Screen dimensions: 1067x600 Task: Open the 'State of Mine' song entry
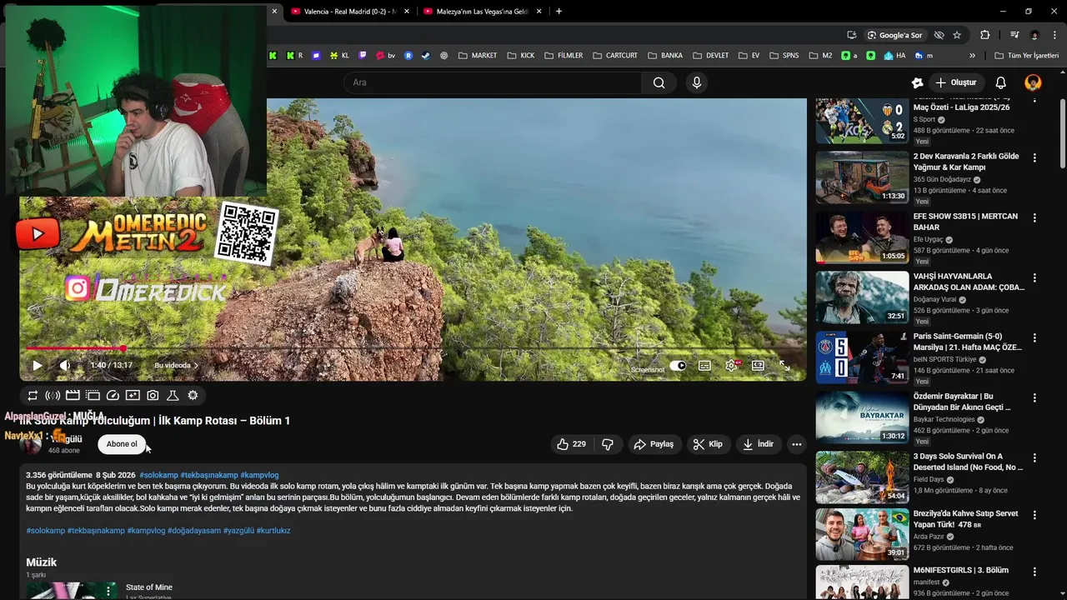coord(150,588)
